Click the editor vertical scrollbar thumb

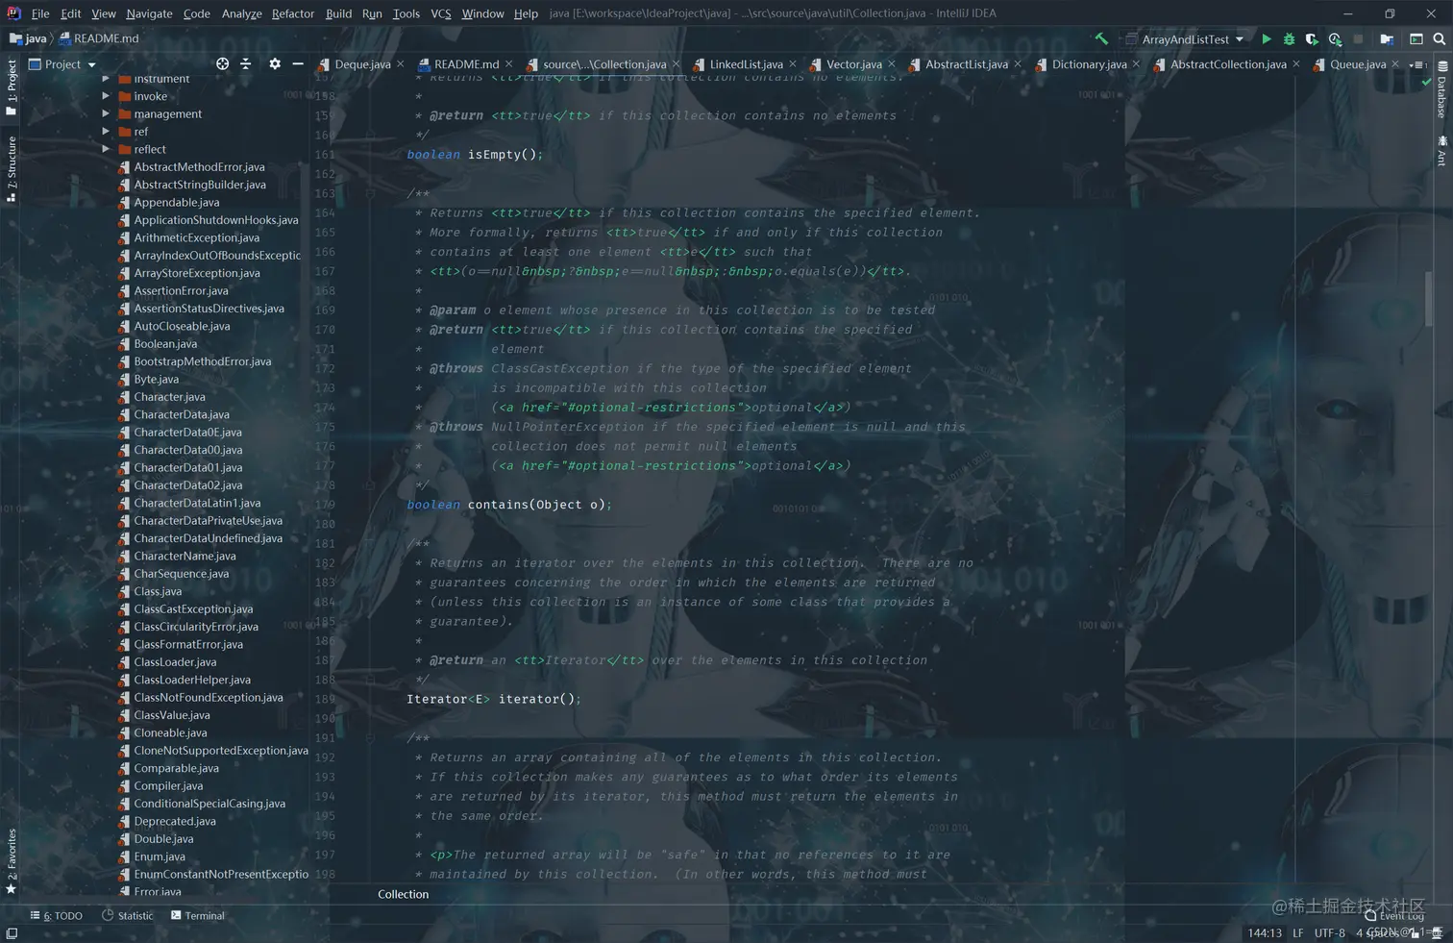point(1429,298)
